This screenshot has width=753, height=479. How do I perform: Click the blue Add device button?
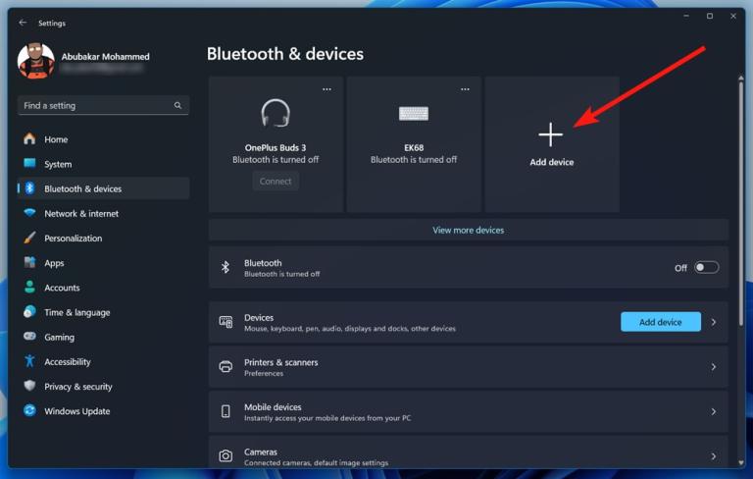click(x=660, y=322)
